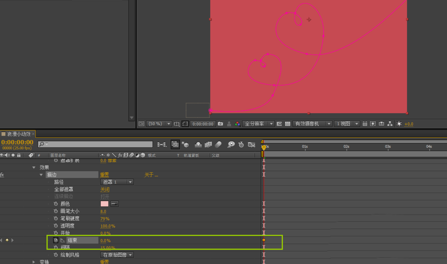This screenshot has height=264, width=447.
Task: Expand the 变换 transform group
Action: pos(34,262)
